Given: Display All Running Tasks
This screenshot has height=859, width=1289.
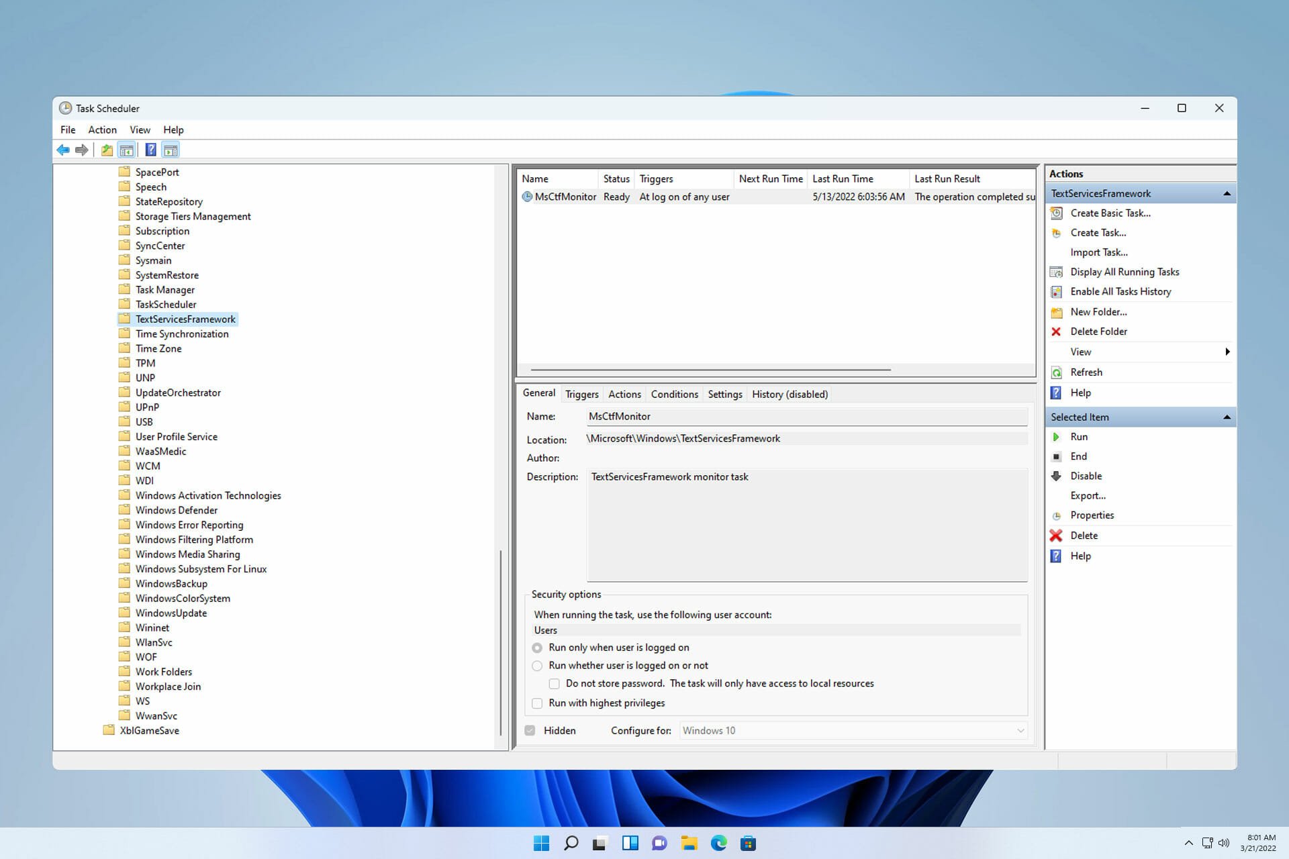Looking at the screenshot, I should [x=1125, y=272].
